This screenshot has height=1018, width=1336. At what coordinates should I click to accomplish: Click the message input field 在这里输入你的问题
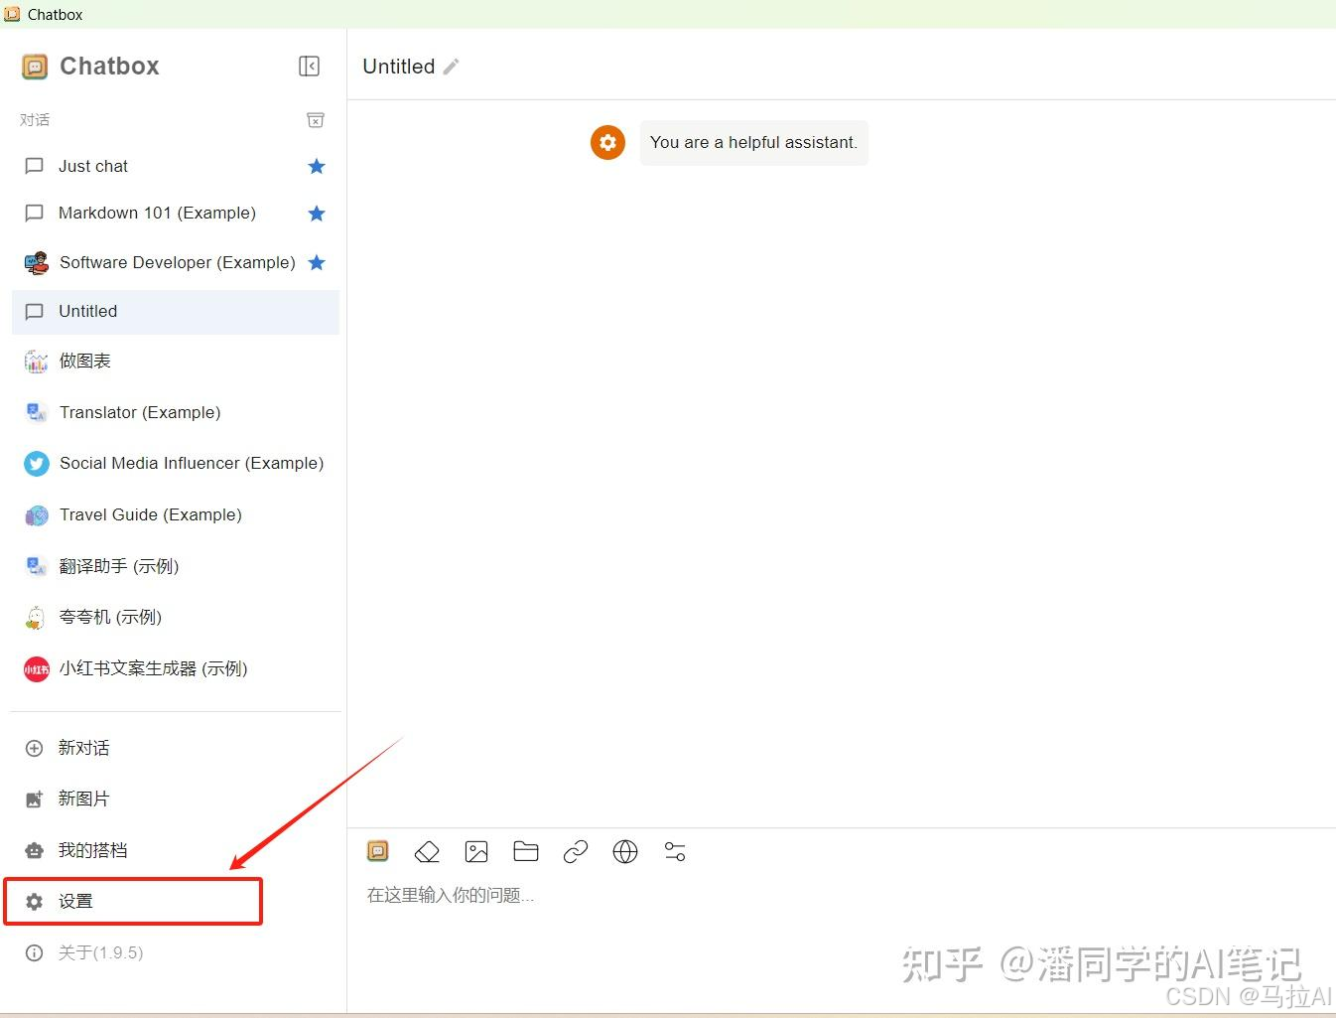tap(841, 895)
